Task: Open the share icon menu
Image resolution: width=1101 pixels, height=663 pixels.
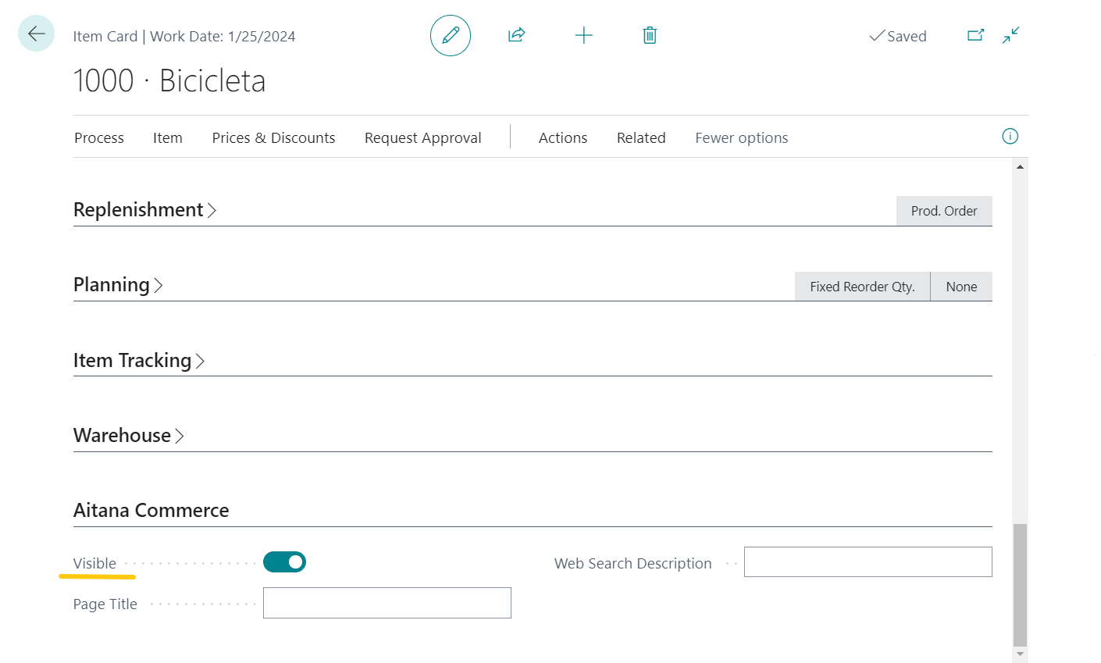Action: point(516,35)
